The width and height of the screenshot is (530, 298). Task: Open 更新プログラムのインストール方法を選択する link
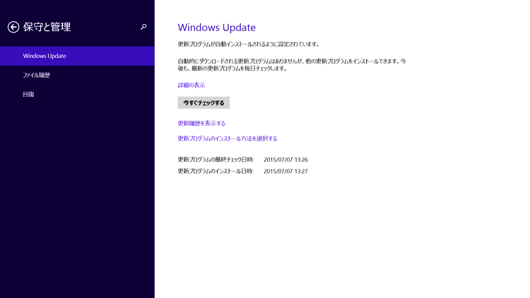point(228,138)
